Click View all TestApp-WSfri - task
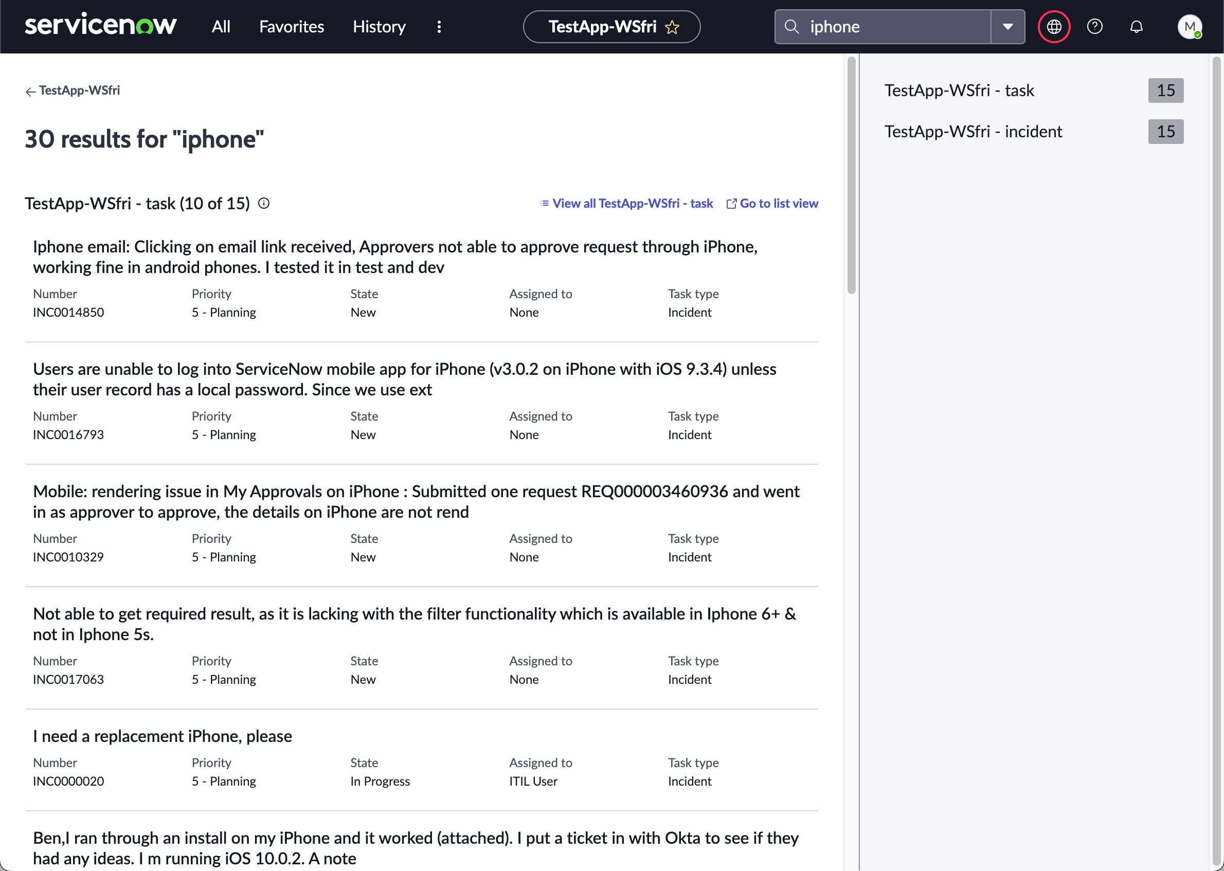 pos(626,203)
